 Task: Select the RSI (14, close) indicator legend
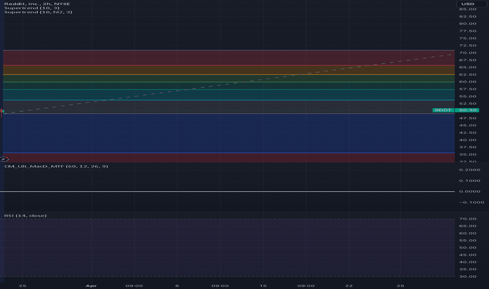click(25, 215)
